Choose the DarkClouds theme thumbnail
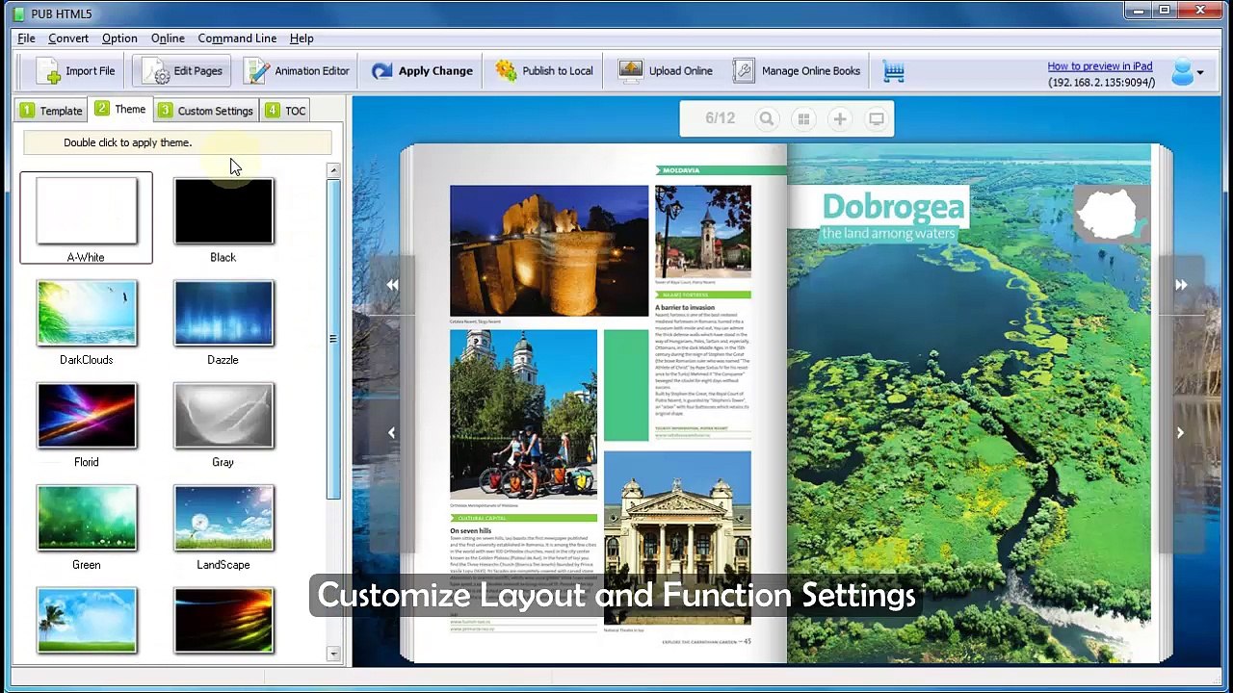Viewport: 1233px width, 693px height. pos(87,314)
